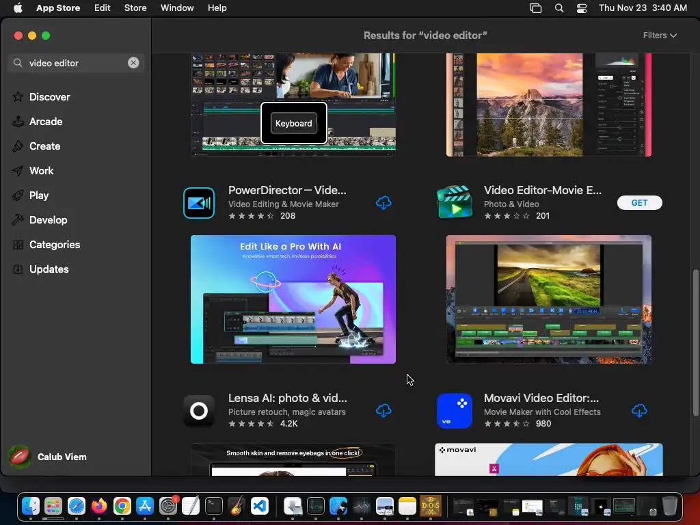Screen dimensions: 700x525
Task: Open Trash in the Dock
Action: pos(669,507)
